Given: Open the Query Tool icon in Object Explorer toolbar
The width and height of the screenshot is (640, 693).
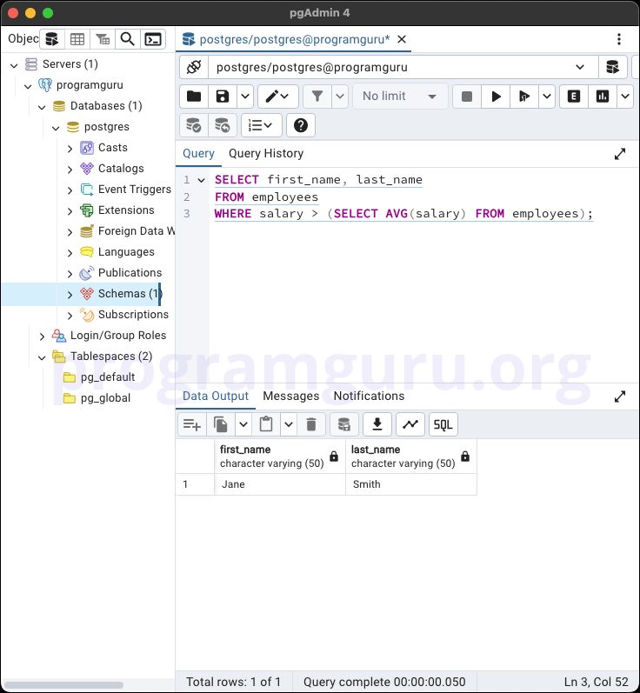Looking at the screenshot, I should tap(52, 39).
